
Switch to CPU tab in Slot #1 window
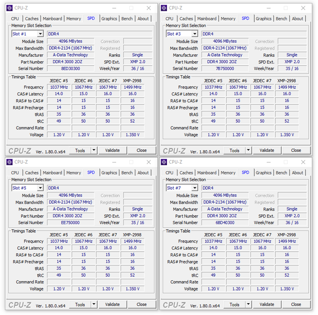coord(15,19)
